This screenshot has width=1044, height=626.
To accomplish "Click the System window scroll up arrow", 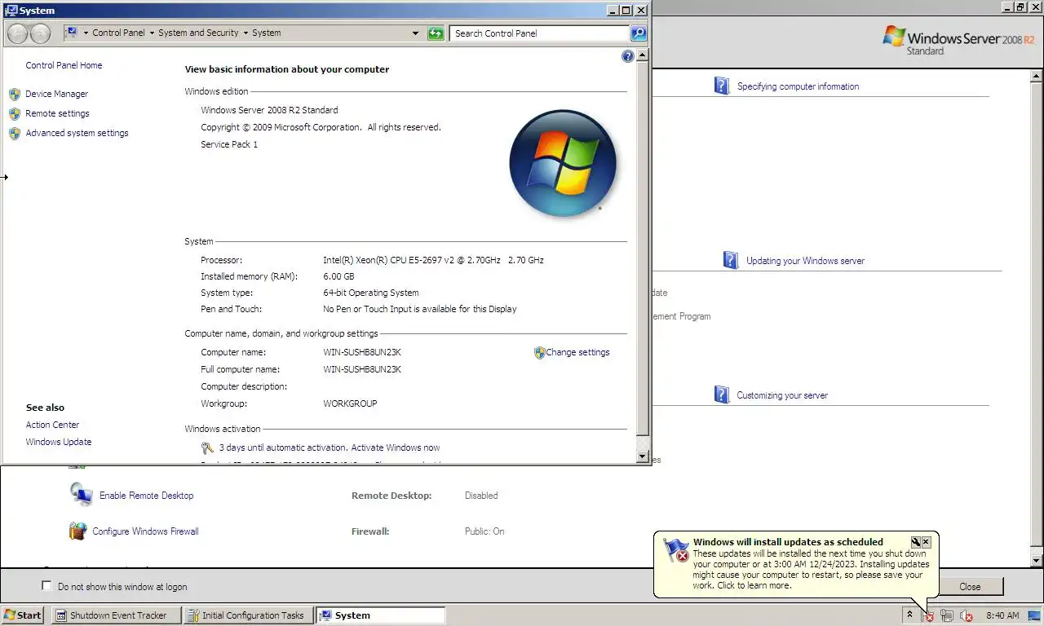I will click(x=643, y=55).
